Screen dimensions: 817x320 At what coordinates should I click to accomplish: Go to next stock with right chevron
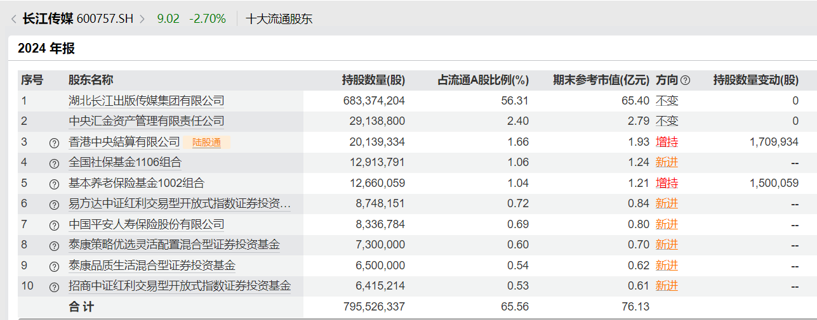pyautogui.click(x=142, y=19)
